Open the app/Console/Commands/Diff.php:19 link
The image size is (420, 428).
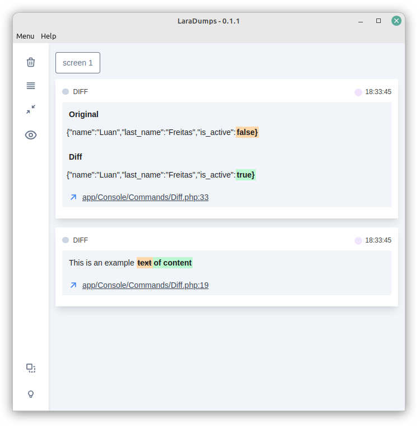(x=145, y=285)
